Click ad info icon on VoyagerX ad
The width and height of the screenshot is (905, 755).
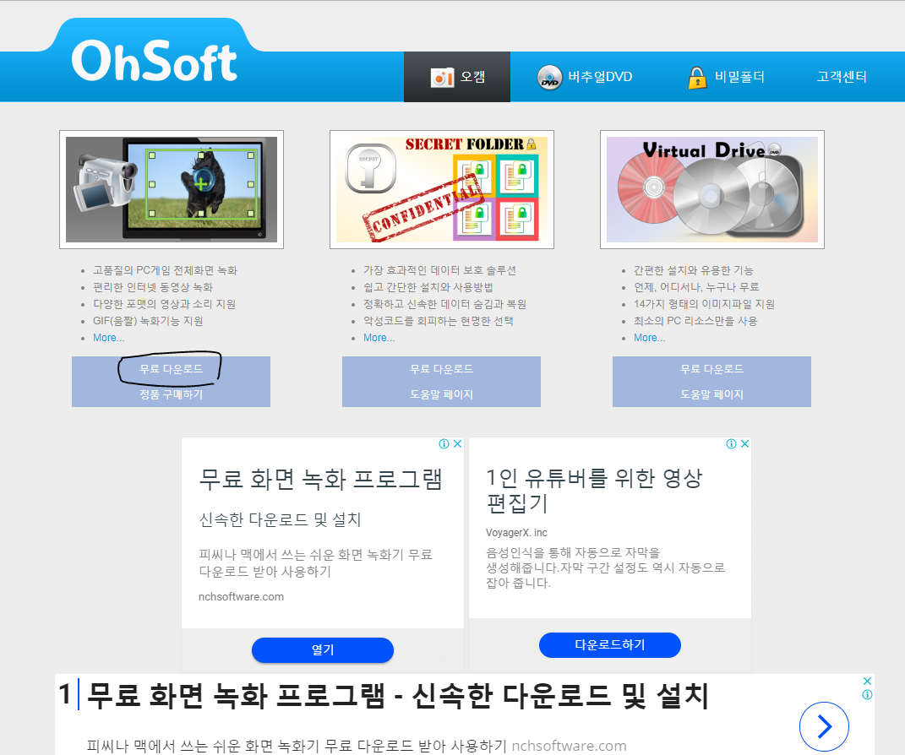click(x=731, y=443)
